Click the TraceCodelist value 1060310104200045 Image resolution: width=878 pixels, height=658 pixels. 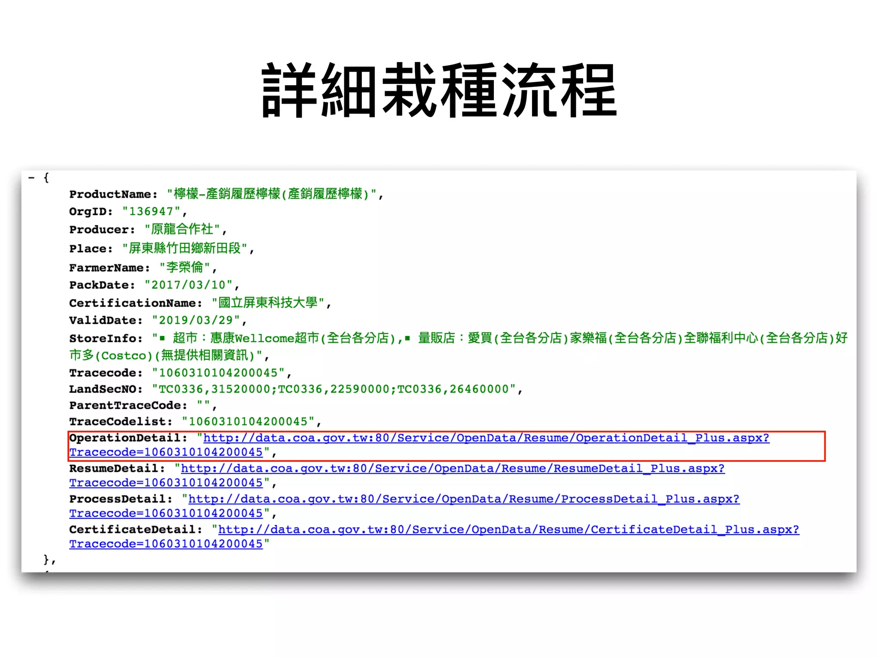pos(248,422)
